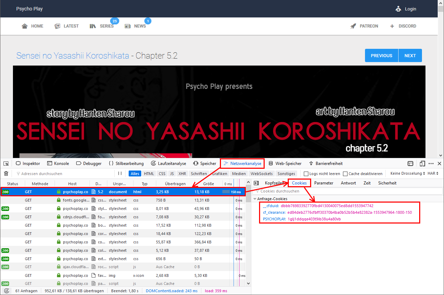Enable the 'Logs nicht leeren' checkbox

click(306, 174)
